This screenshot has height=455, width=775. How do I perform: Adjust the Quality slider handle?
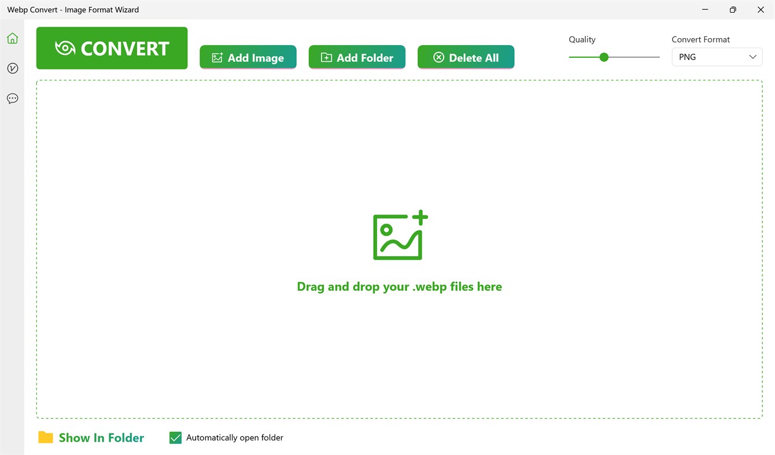pos(604,57)
